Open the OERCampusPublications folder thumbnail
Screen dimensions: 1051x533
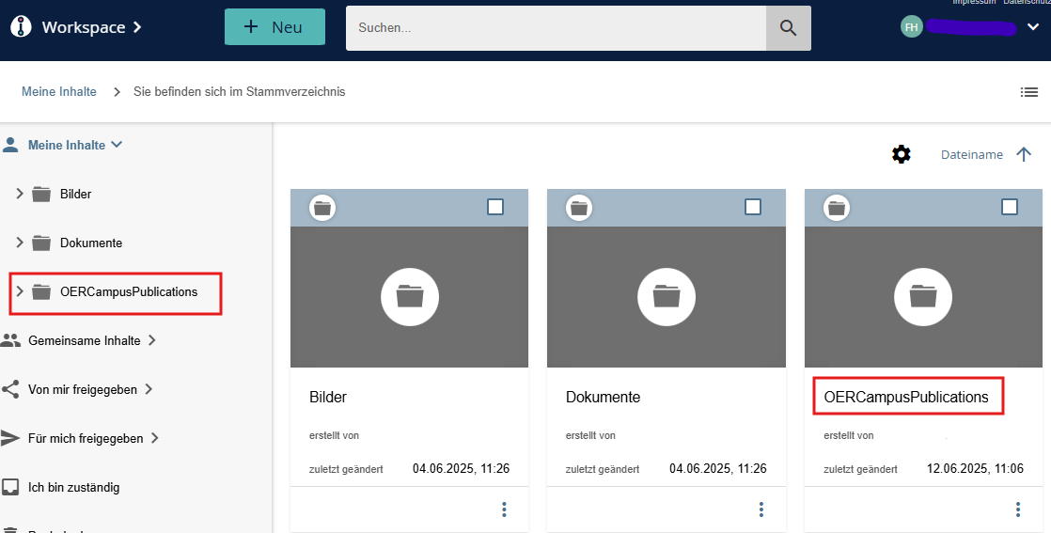[x=922, y=297]
